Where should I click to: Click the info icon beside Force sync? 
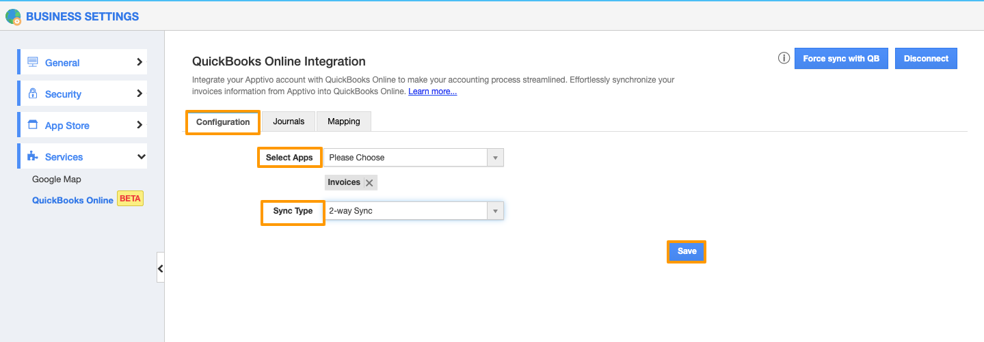tap(784, 58)
